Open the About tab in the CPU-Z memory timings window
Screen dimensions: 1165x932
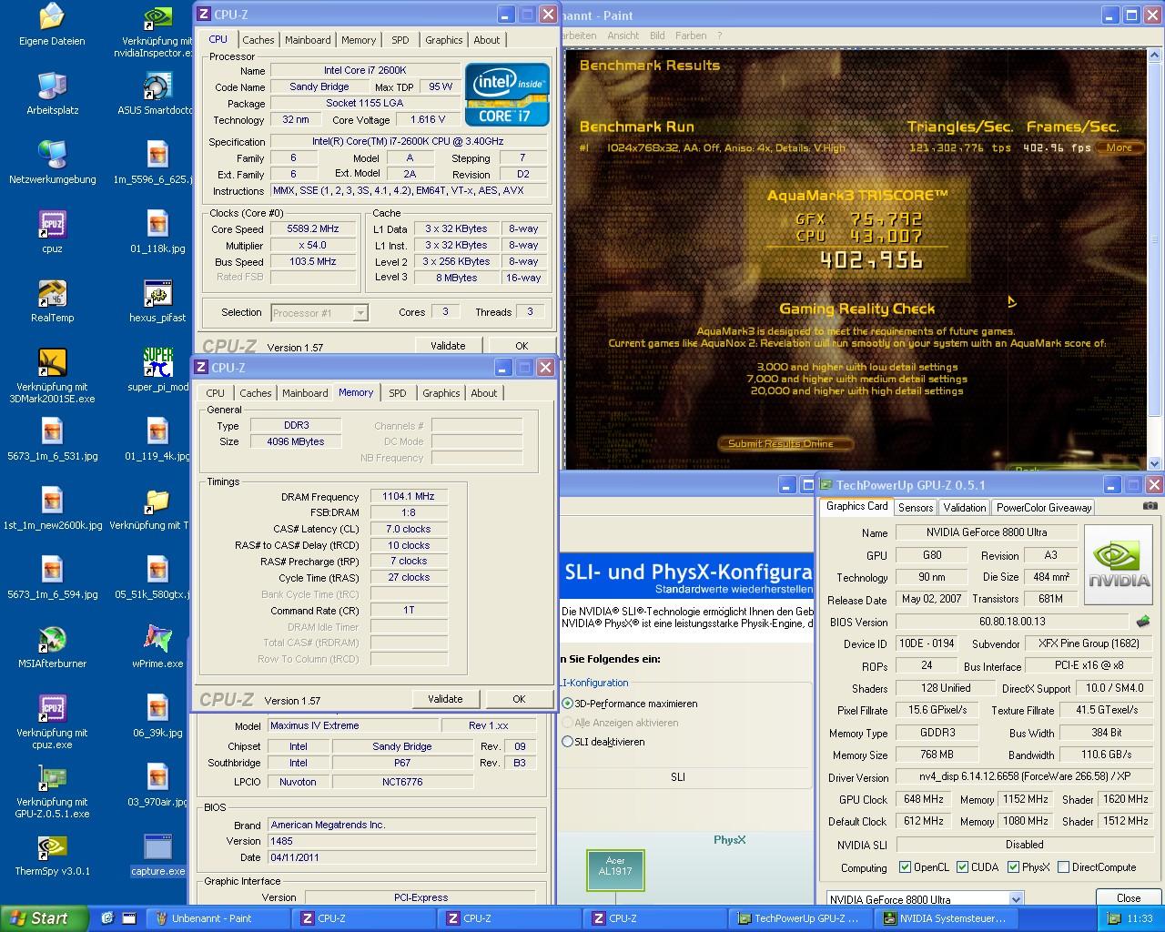point(484,393)
